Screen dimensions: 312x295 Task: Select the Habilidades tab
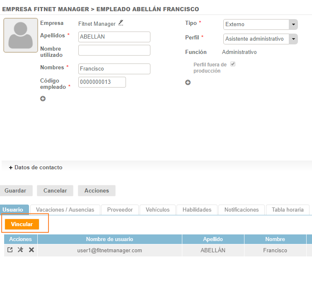(x=197, y=210)
